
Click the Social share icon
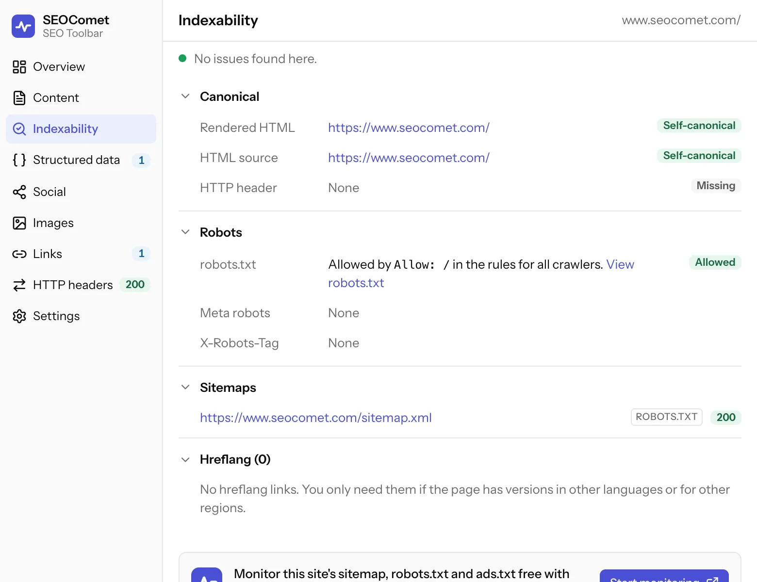(19, 192)
